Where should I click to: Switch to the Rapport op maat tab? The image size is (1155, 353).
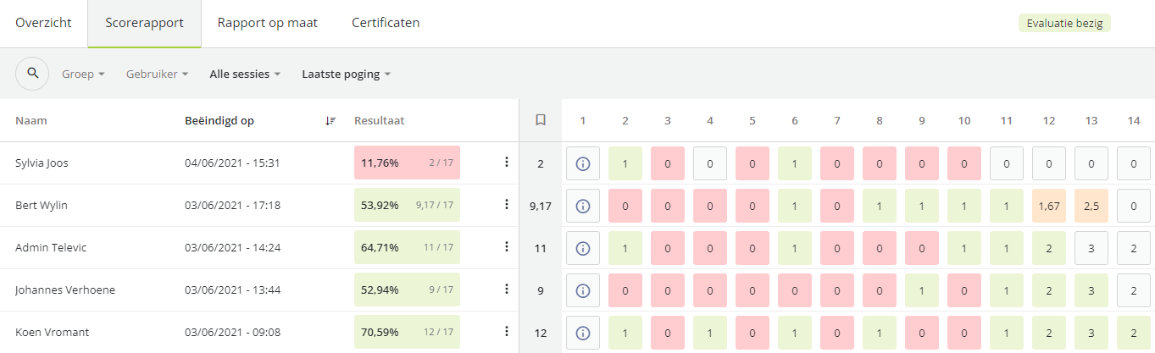click(268, 23)
